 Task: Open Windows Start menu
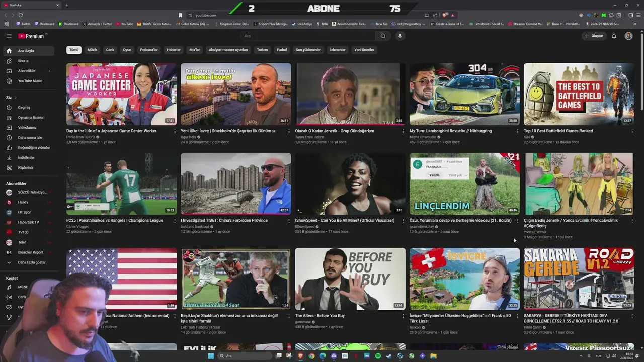(x=211, y=356)
